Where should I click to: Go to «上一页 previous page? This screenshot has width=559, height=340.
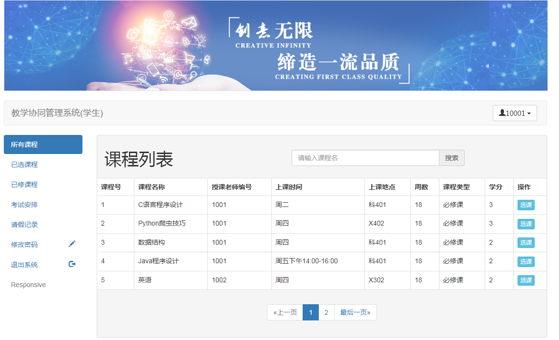[x=285, y=312]
